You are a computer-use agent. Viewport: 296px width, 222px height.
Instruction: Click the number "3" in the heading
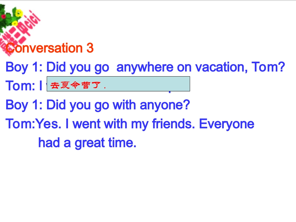[x=90, y=48]
